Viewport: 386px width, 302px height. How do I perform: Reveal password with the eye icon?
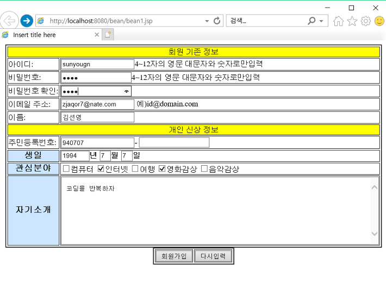click(x=127, y=91)
